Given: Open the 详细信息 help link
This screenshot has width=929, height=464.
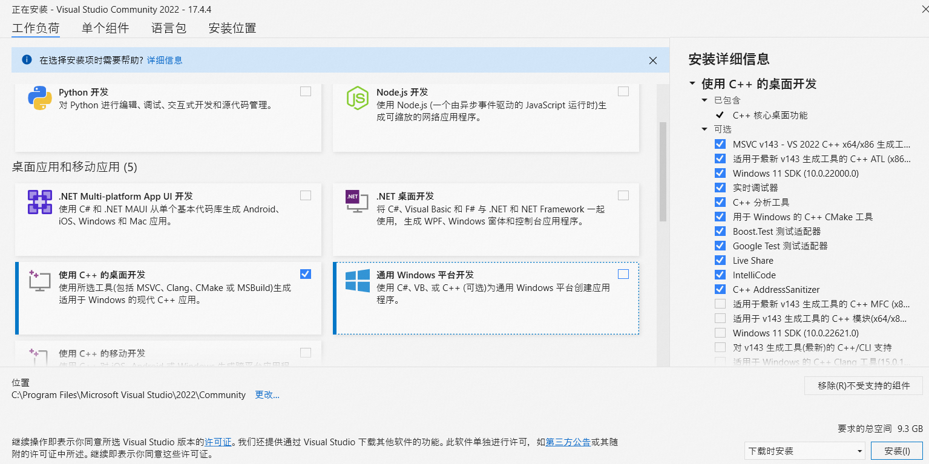Looking at the screenshot, I should pos(165,60).
